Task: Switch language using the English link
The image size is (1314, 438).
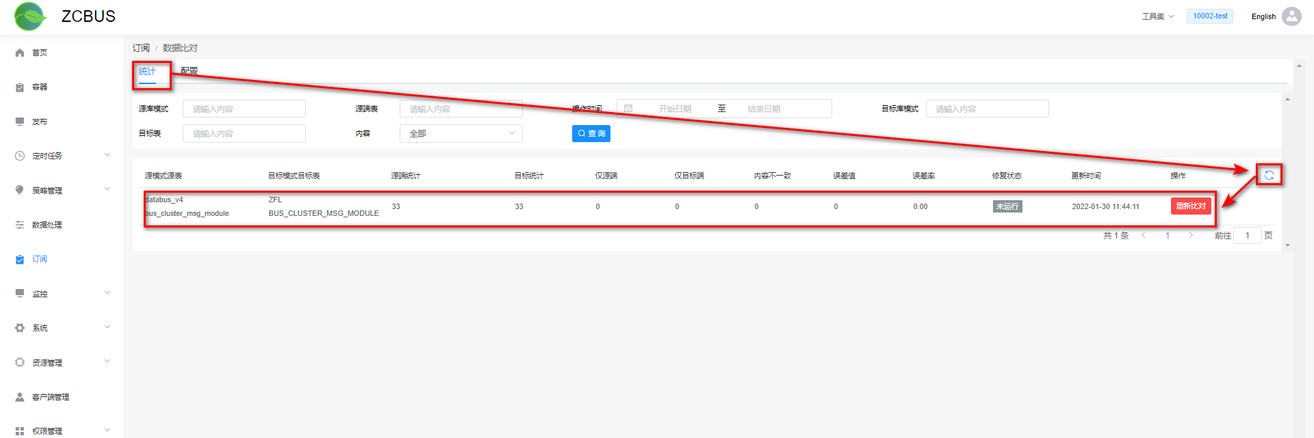Action: pyautogui.click(x=1263, y=16)
